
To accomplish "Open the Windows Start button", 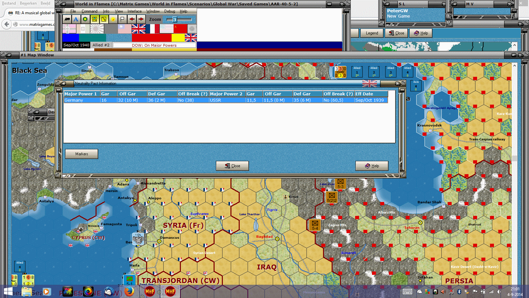I will pos(8,291).
